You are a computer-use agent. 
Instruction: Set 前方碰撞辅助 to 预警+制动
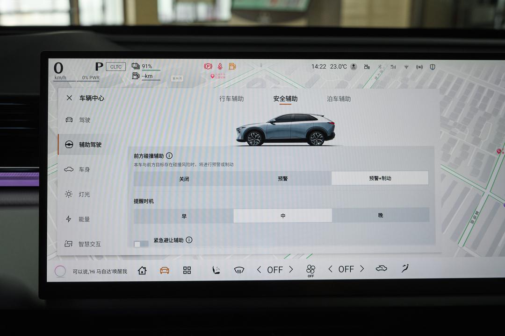click(x=380, y=178)
